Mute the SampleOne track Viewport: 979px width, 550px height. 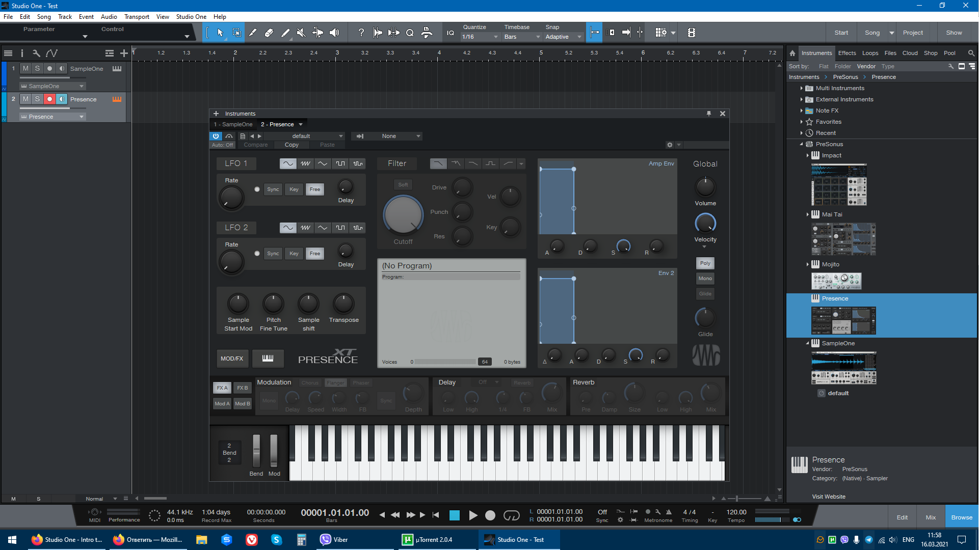point(25,68)
